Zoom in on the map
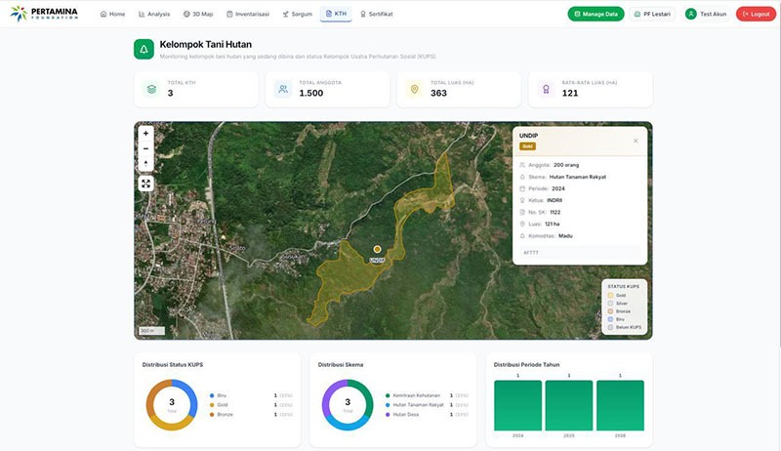Viewport: 781px width, 451px height. 145,134
